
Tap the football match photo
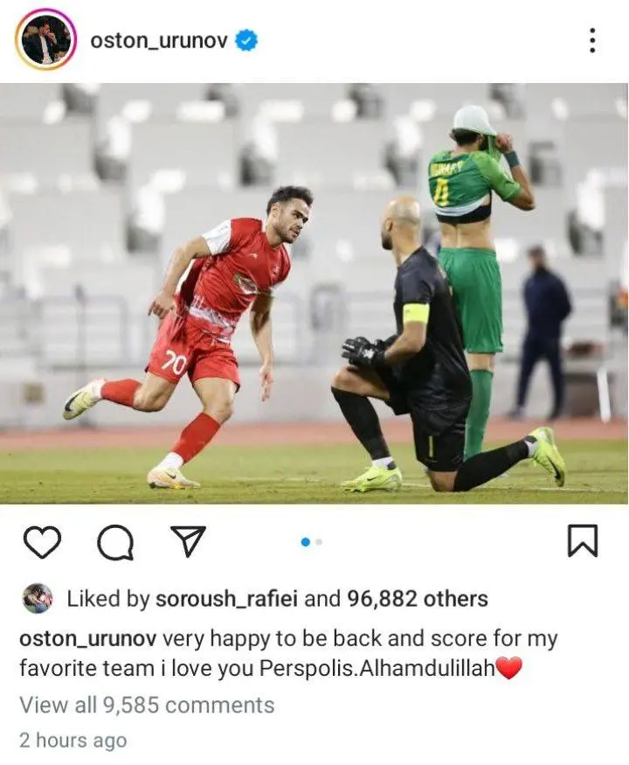[314, 293]
